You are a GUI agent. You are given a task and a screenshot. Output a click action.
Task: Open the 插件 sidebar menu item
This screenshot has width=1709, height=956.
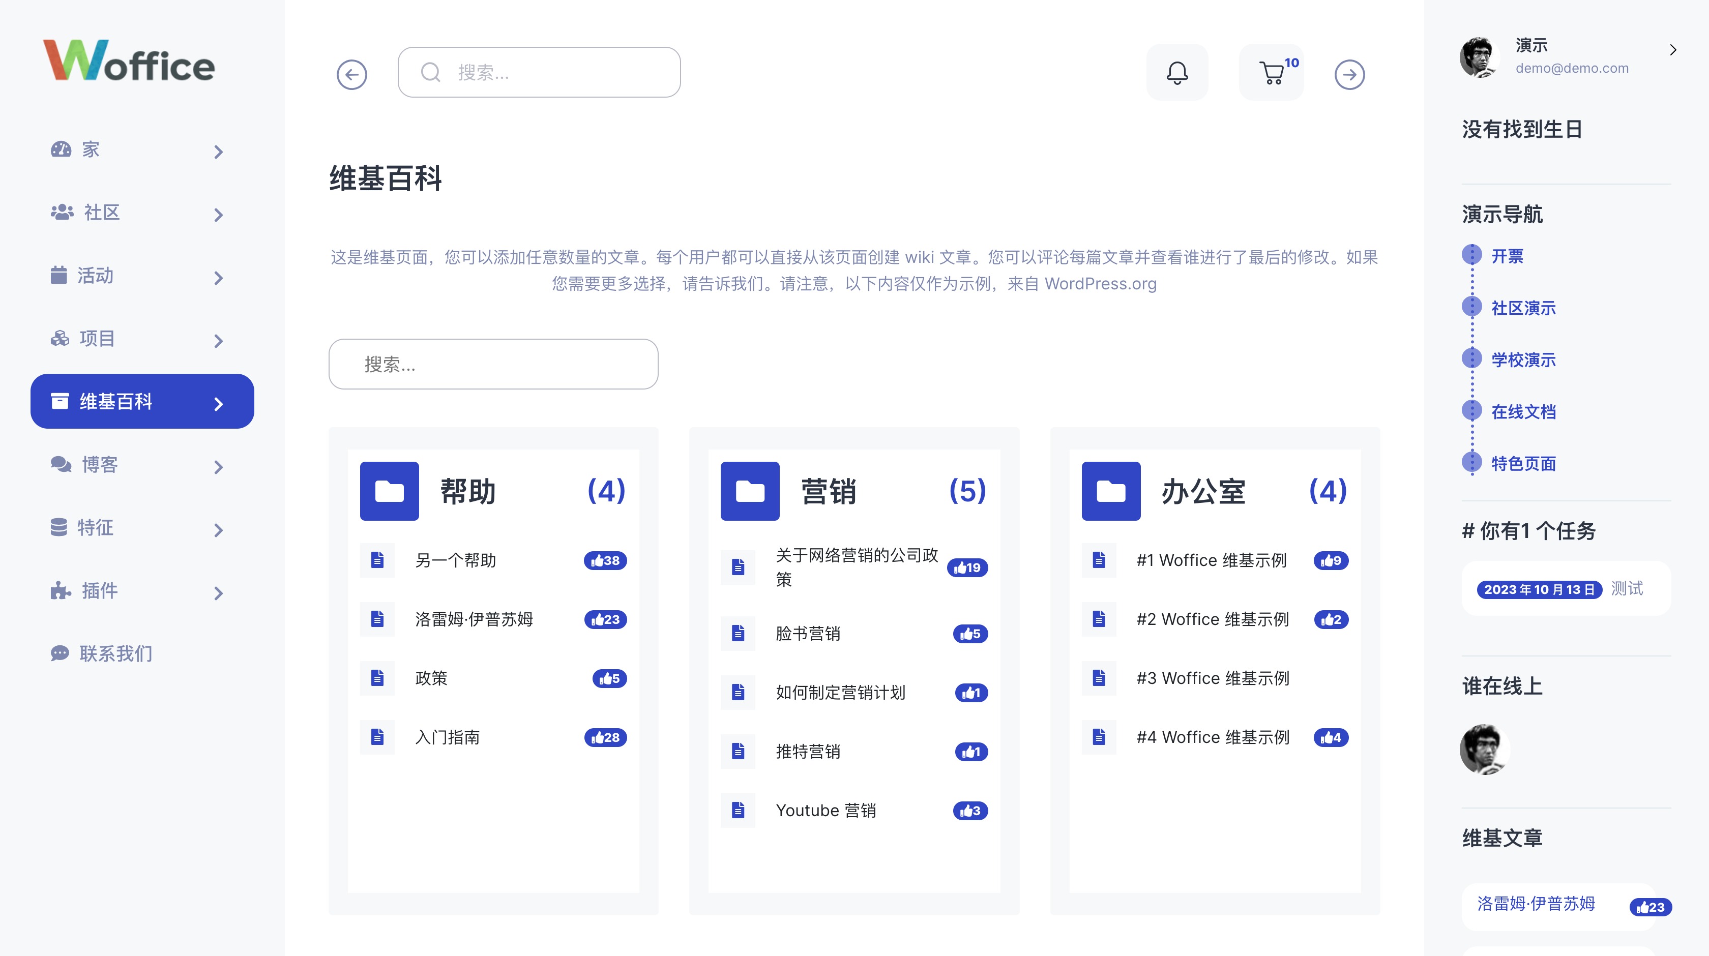(x=142, y=590)
